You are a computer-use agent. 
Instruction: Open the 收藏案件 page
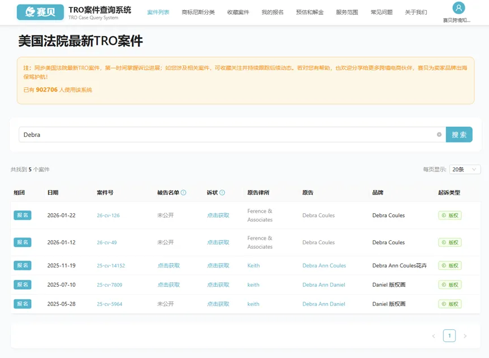(x=238, y=11)
